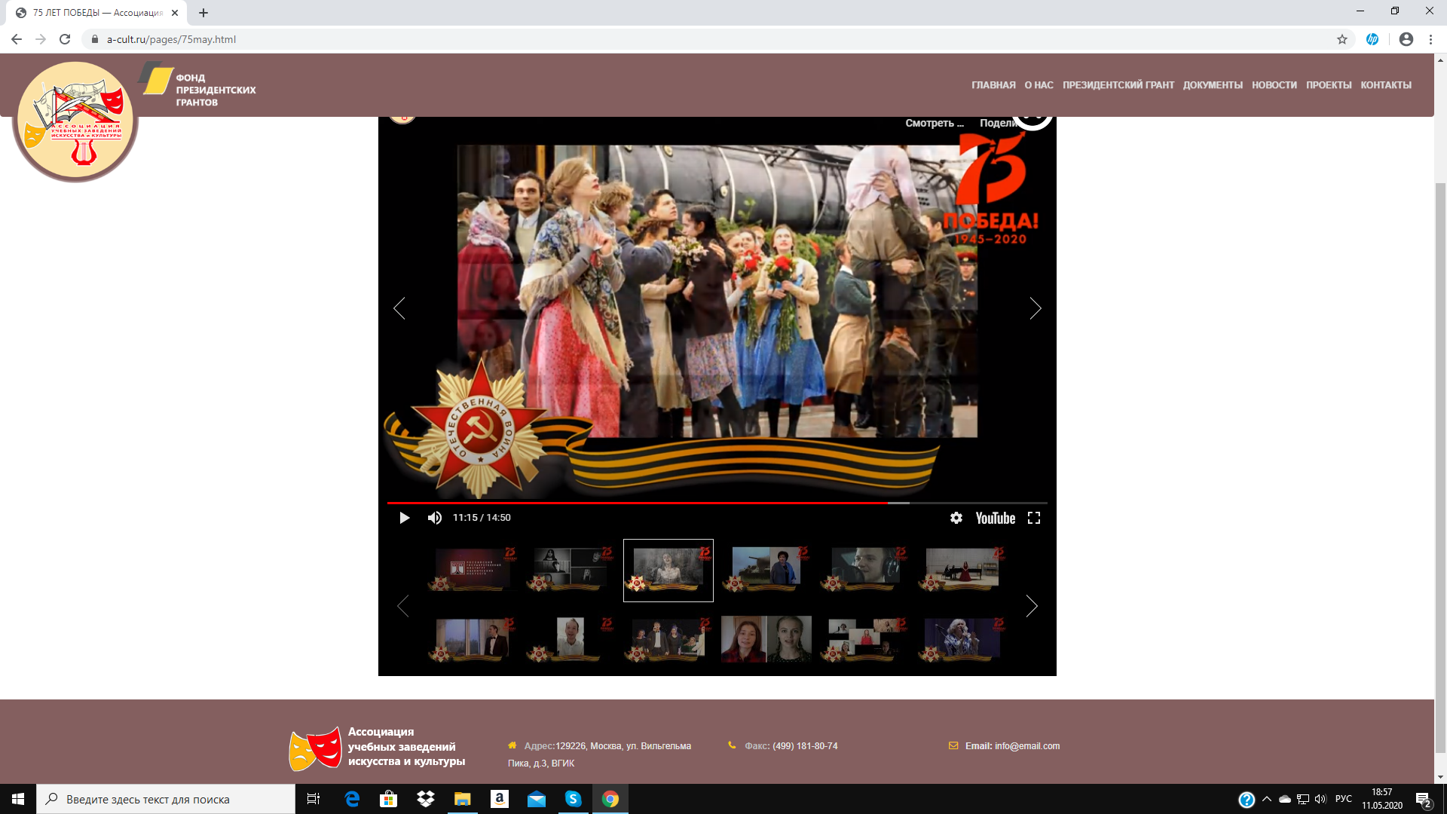Select thumbnail of two women's faces

click(766, 639)
